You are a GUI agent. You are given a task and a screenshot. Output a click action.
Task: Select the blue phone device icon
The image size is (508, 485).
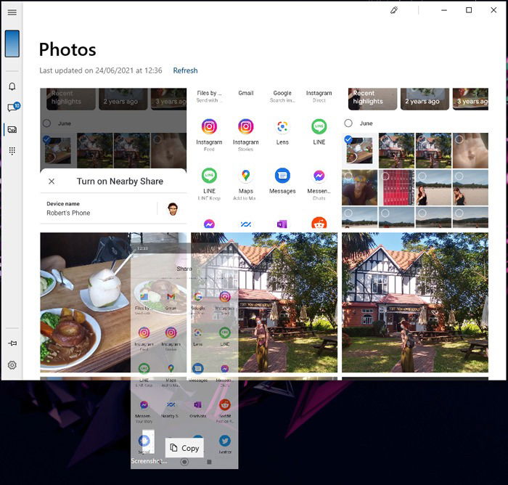coord(12,44)
